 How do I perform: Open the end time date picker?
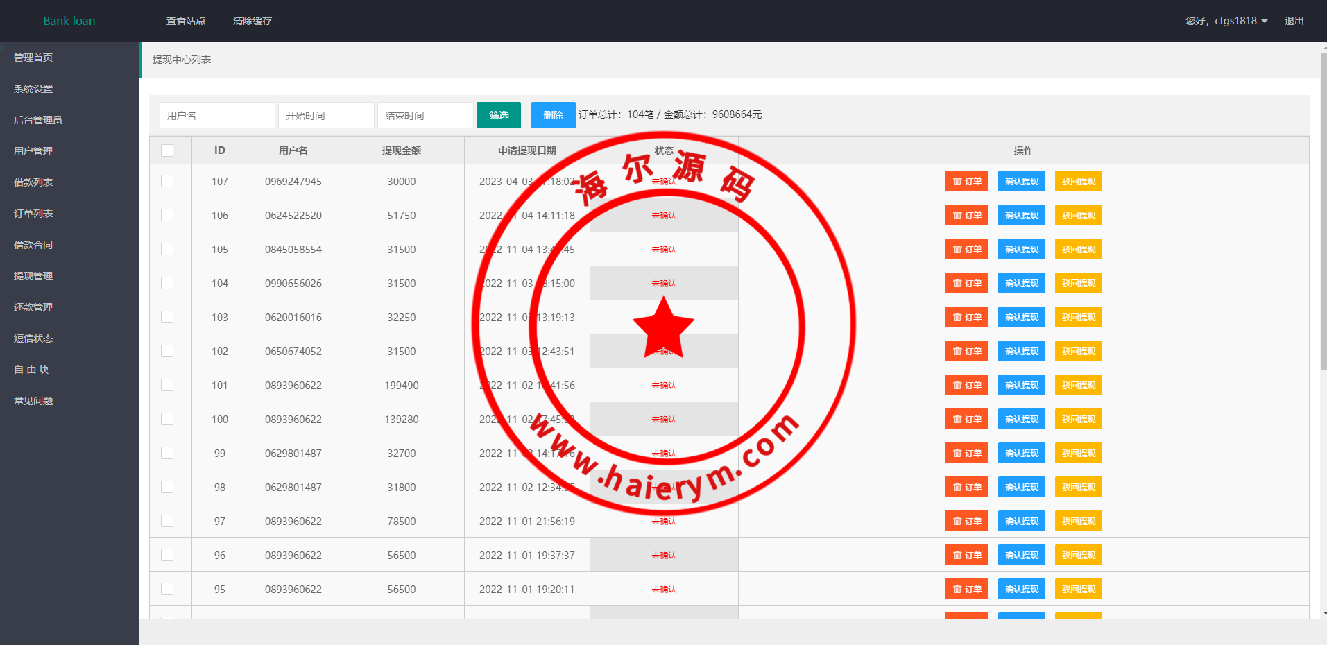(425, 115)
